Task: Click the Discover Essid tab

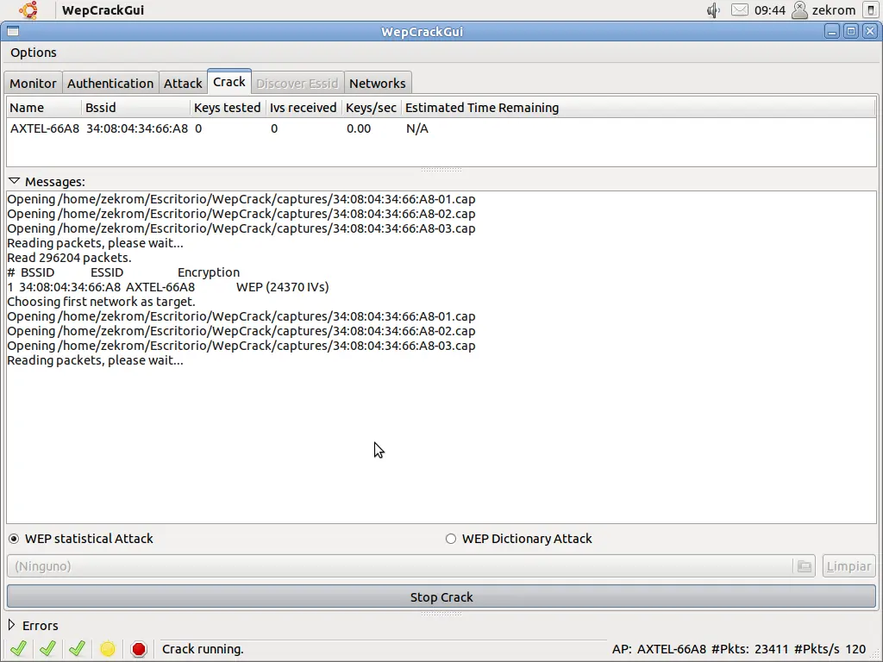Action: [297, 84]
